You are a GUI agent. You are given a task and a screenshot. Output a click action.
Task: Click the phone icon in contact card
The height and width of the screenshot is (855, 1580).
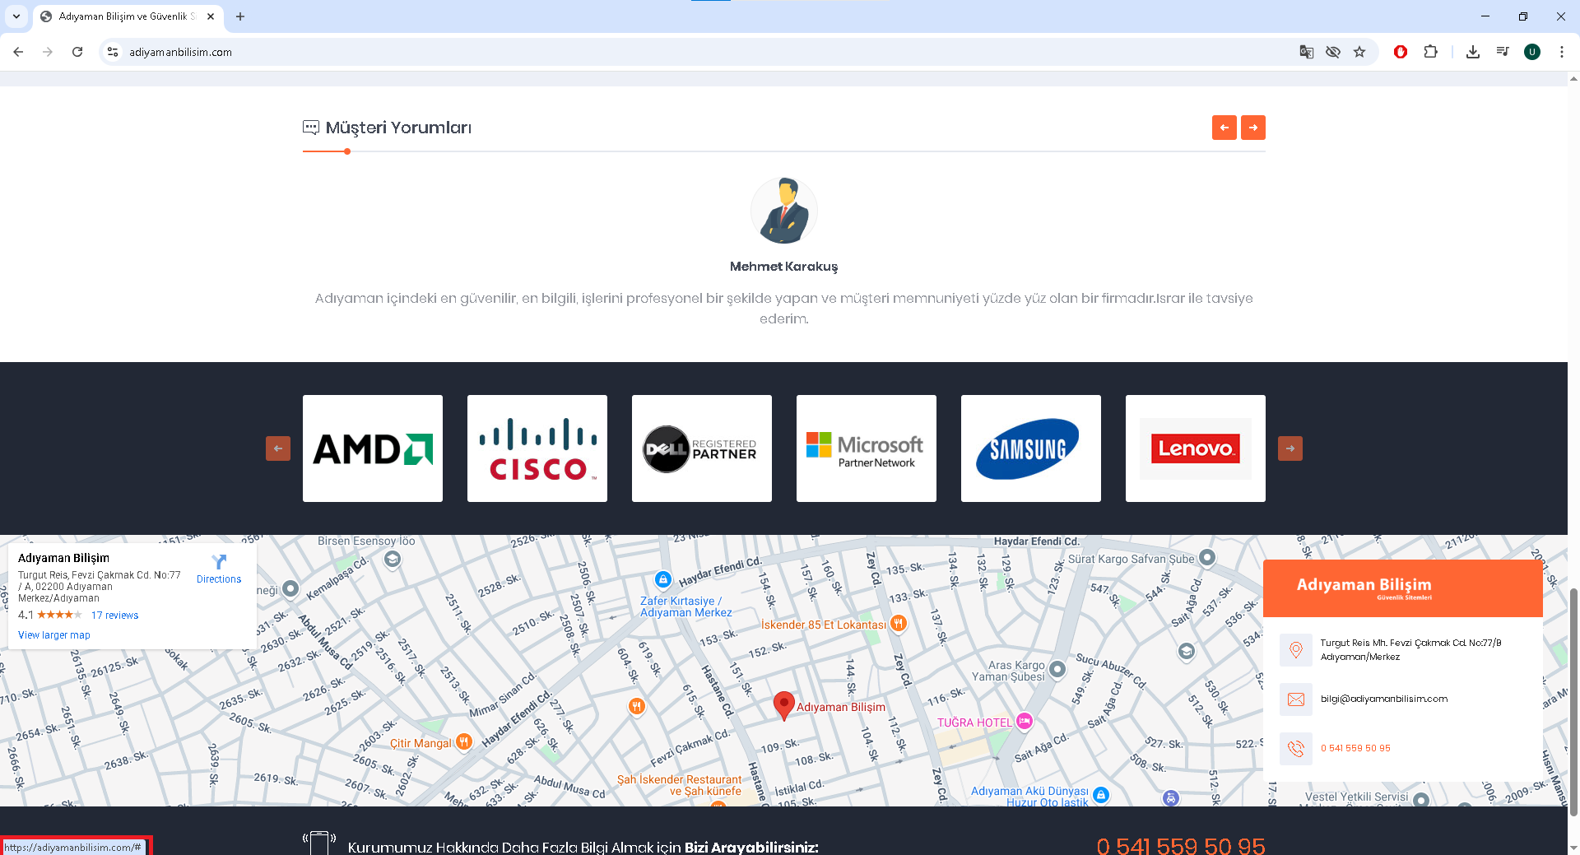(x=1296, y=749)
